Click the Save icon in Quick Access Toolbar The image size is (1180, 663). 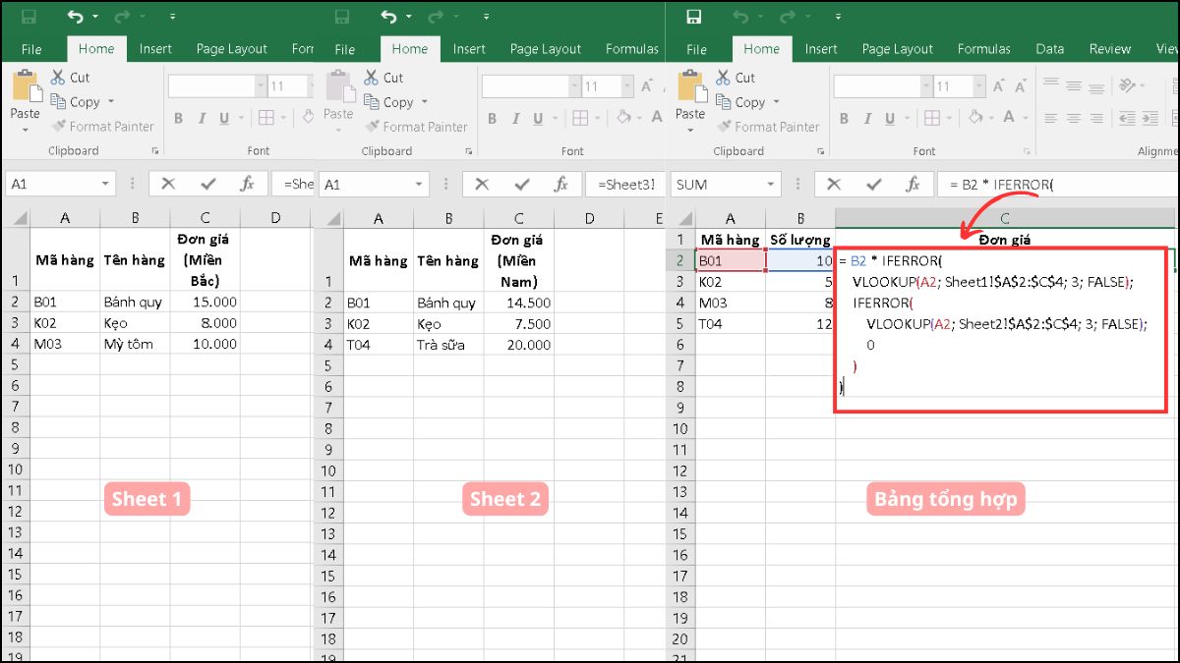pyautogui.click(x=696, y=17)
